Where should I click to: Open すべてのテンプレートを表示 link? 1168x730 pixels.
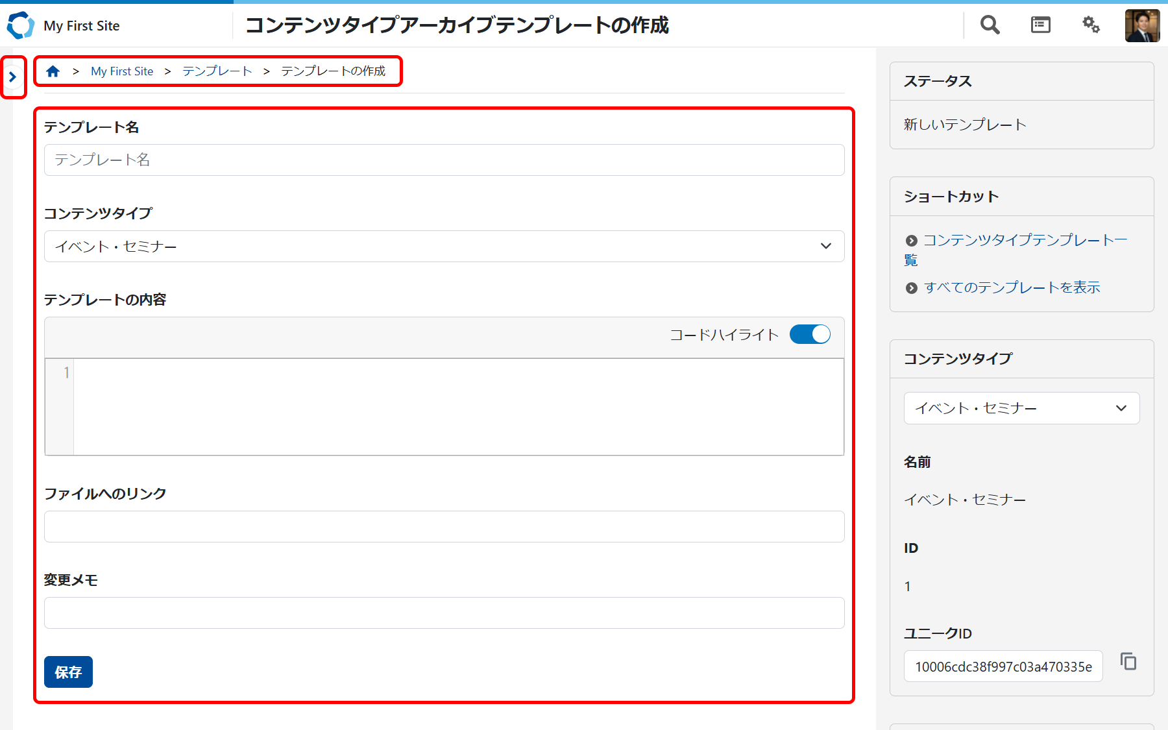point(1011,287)
